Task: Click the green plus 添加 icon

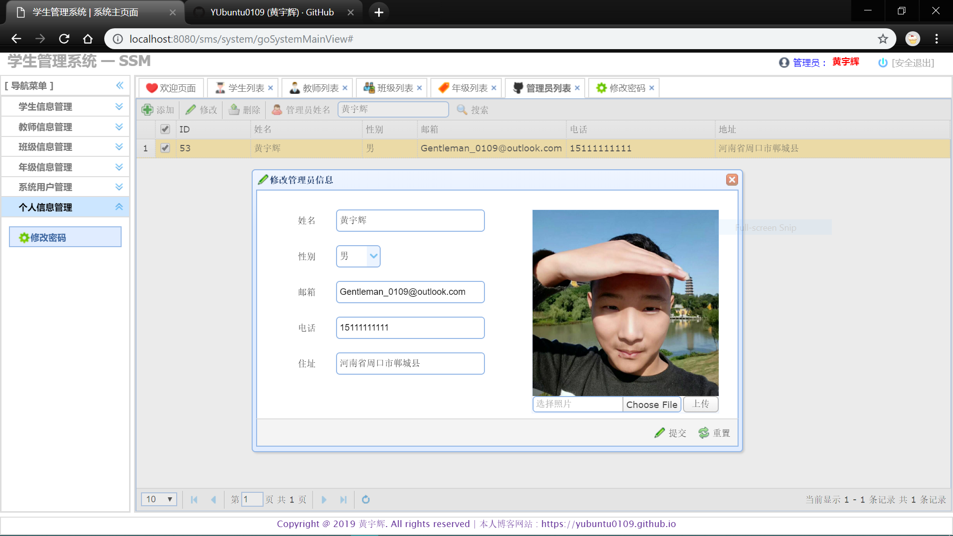Action: coord(147,110)
